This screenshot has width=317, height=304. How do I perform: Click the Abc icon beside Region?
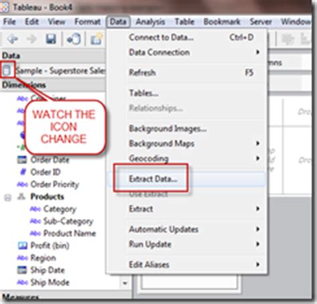(22, 258)
